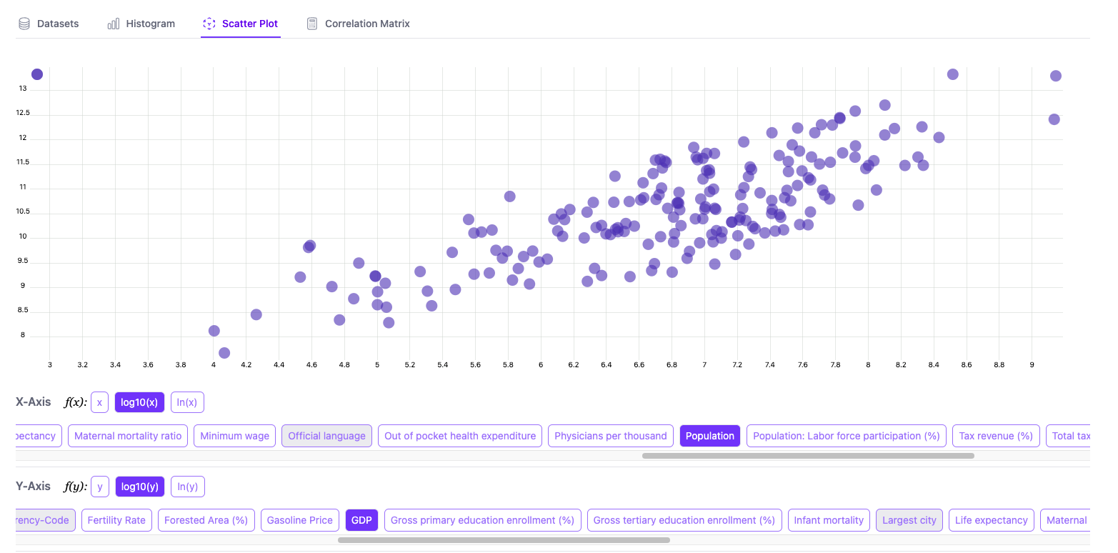The height and width of the screenshot is (553, 1118).
Task: Select Infant mortality for Y-axis
Action: coord(829,520)
